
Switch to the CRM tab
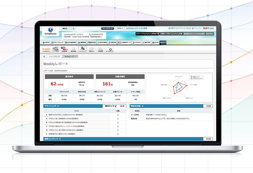point(155,43)
